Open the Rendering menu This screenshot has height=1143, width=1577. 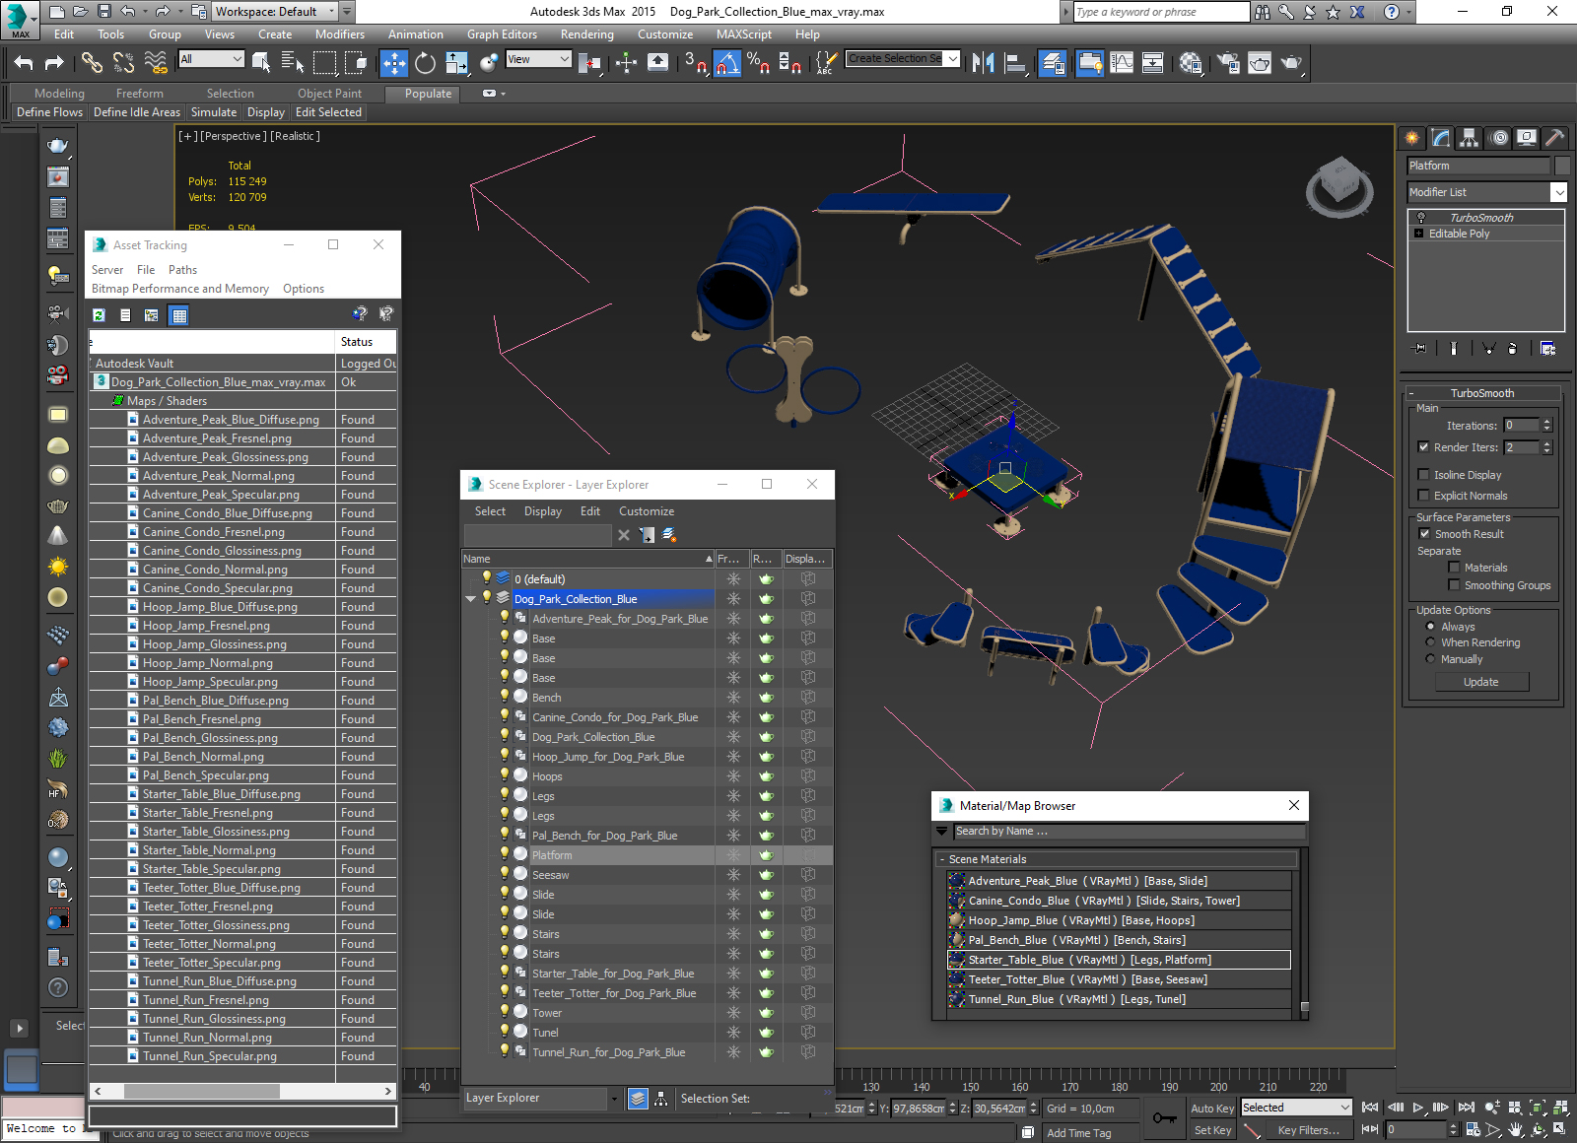(586, 34)
